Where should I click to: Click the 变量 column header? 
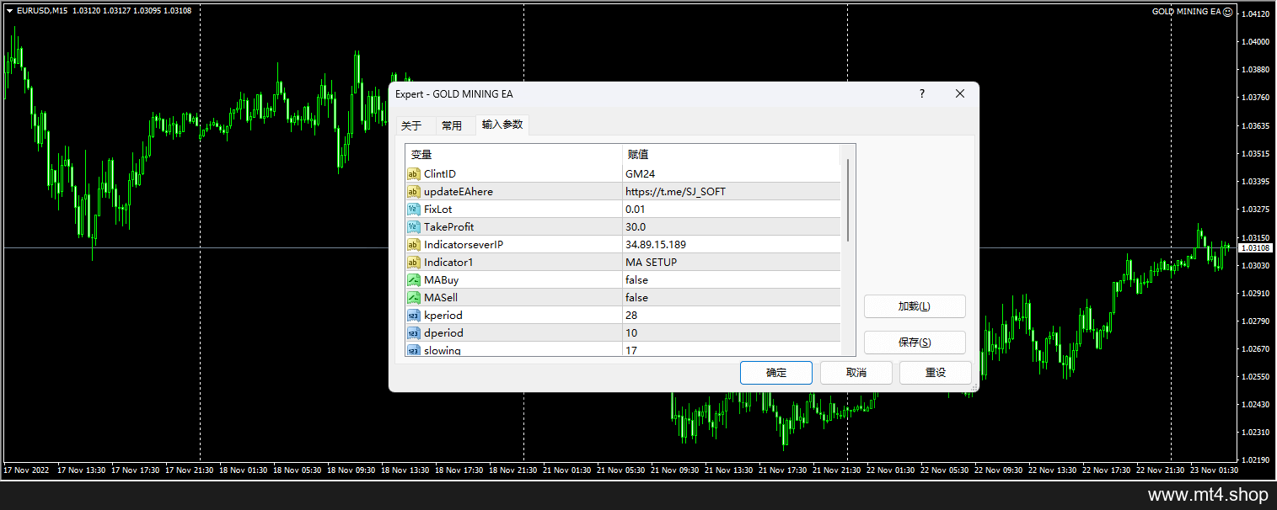[x=513, y=155]
